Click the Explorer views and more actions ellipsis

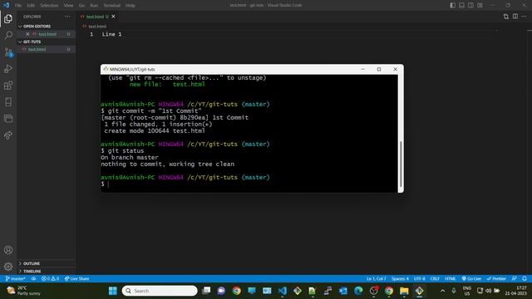(67, 17)
